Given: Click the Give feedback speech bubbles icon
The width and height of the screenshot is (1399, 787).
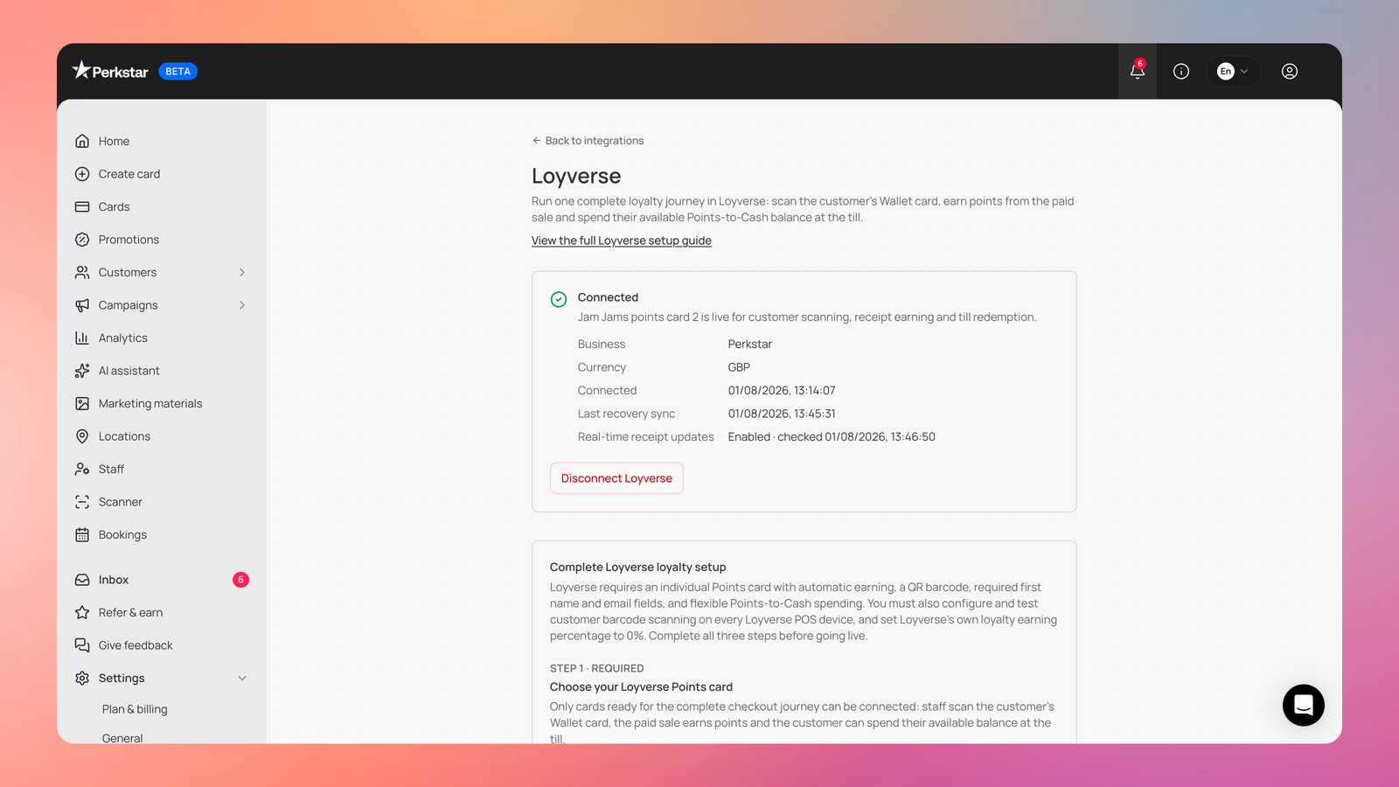Looking at the screenshot, I should click(82, 645).
